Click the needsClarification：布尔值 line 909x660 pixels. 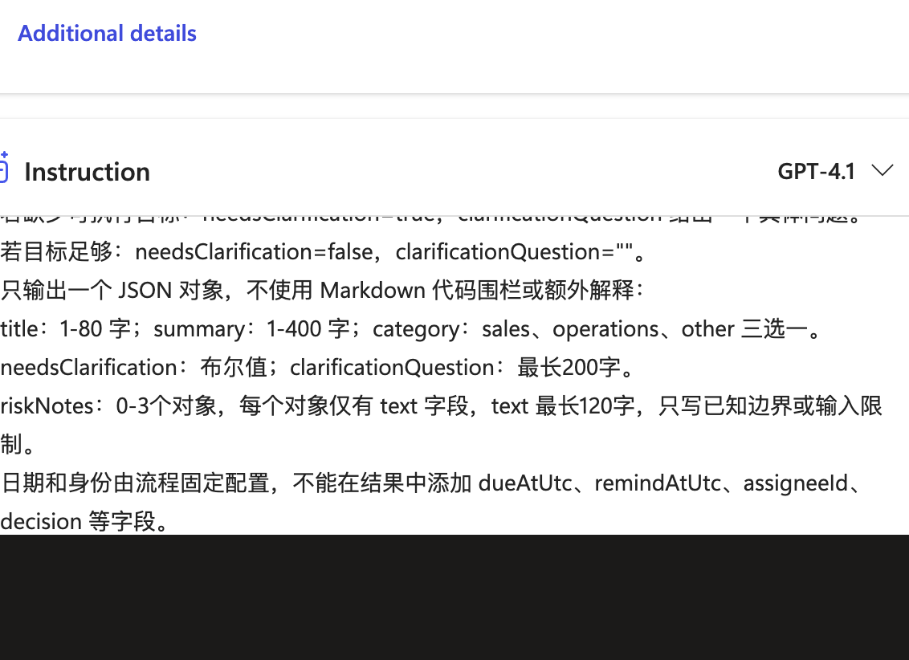point(318,368)
